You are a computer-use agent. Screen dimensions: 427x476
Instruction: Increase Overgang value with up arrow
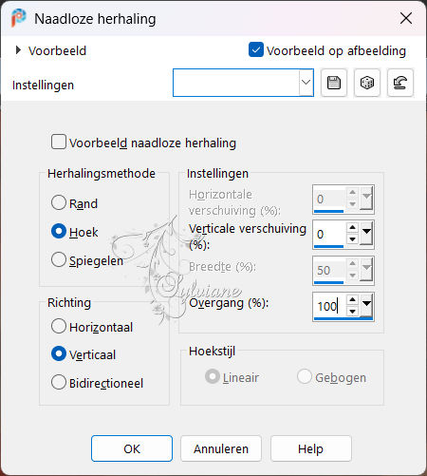tap(352, 299)
